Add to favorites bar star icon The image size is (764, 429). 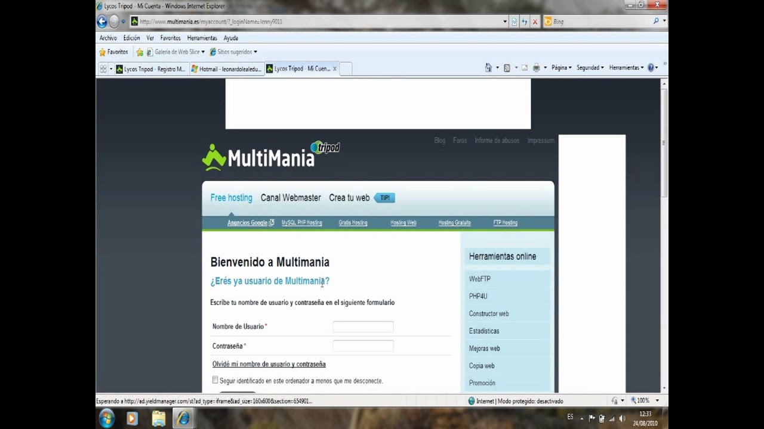click(x=140, y=52)
